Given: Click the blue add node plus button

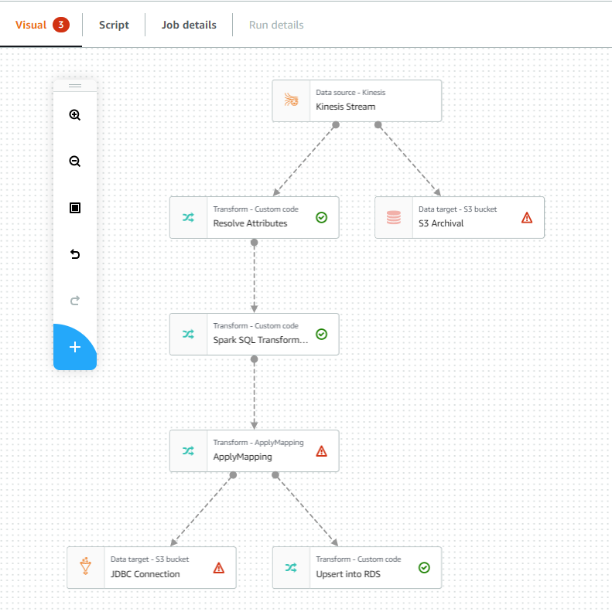Looking at the screenshot, I should pos(75,347).
